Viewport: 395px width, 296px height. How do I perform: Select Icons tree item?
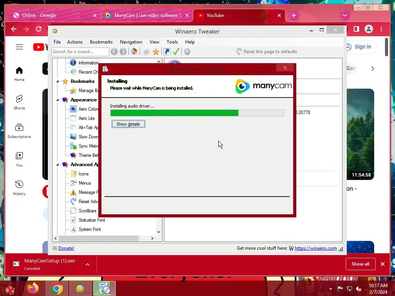pos(79,174)
